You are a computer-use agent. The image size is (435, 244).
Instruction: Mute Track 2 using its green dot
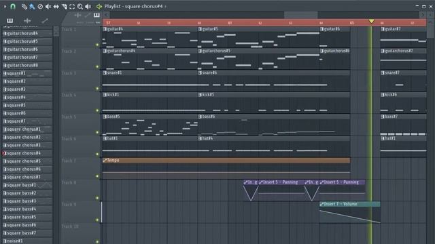click(97, 66)
